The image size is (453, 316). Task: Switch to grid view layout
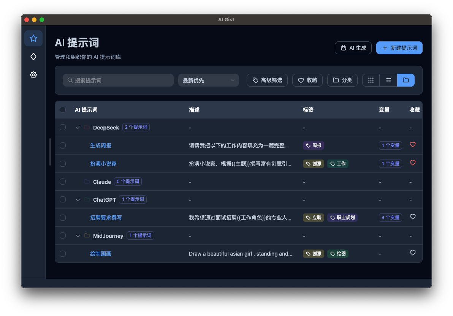click(371, 80)
